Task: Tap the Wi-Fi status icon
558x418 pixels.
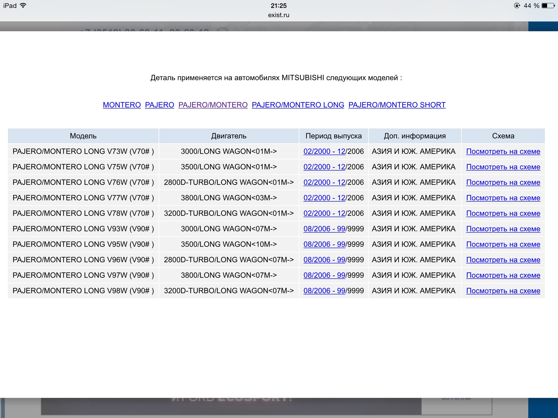Action: click(23, 5)
